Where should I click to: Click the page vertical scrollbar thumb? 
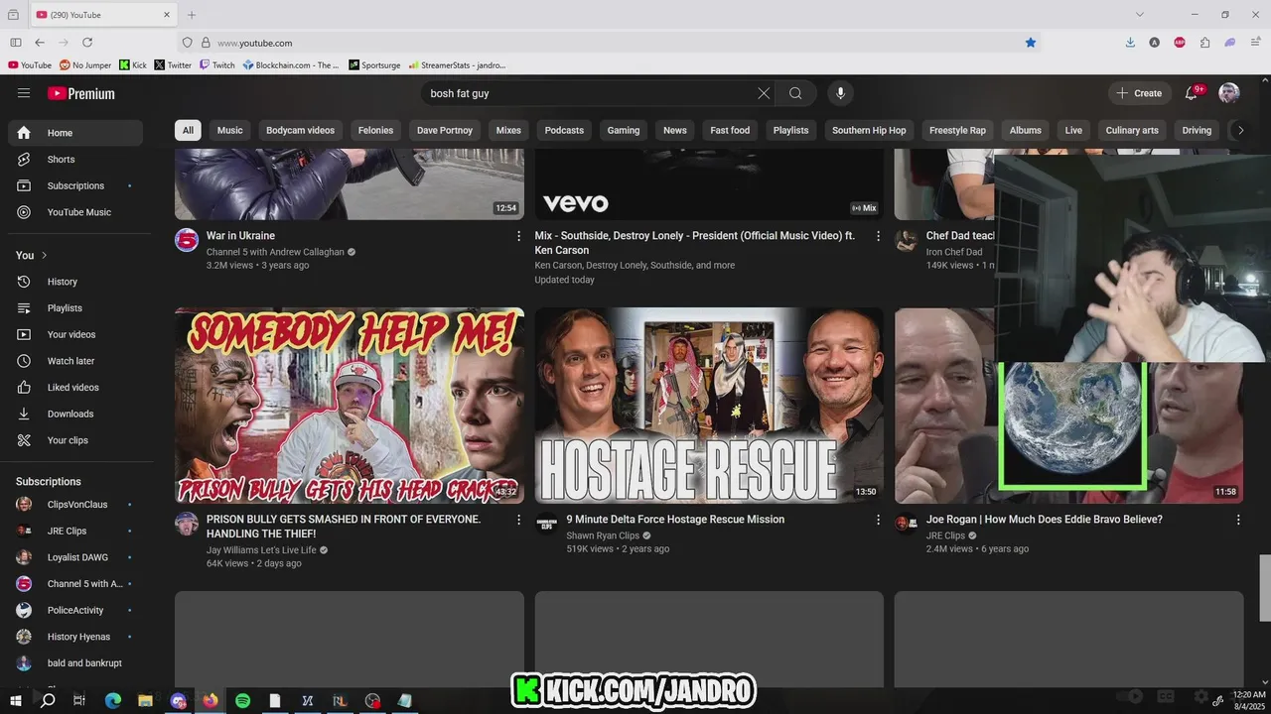coord(1264,587)
